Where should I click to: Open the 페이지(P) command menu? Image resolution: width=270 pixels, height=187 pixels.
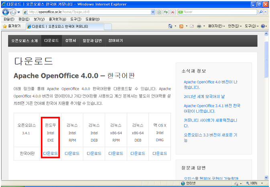tap(217, 26)
